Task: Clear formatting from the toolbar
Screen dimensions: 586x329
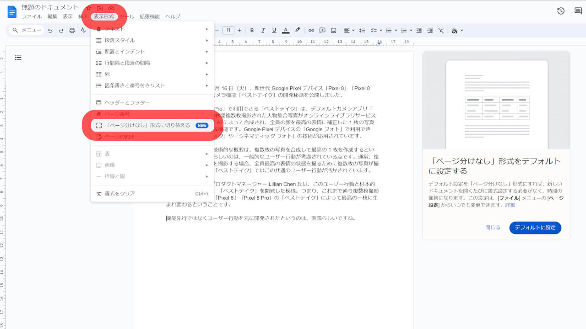Action: point(441,31)
